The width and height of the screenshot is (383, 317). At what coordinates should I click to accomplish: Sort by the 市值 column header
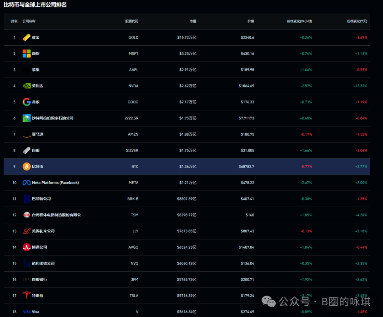[x=193, y=21]
